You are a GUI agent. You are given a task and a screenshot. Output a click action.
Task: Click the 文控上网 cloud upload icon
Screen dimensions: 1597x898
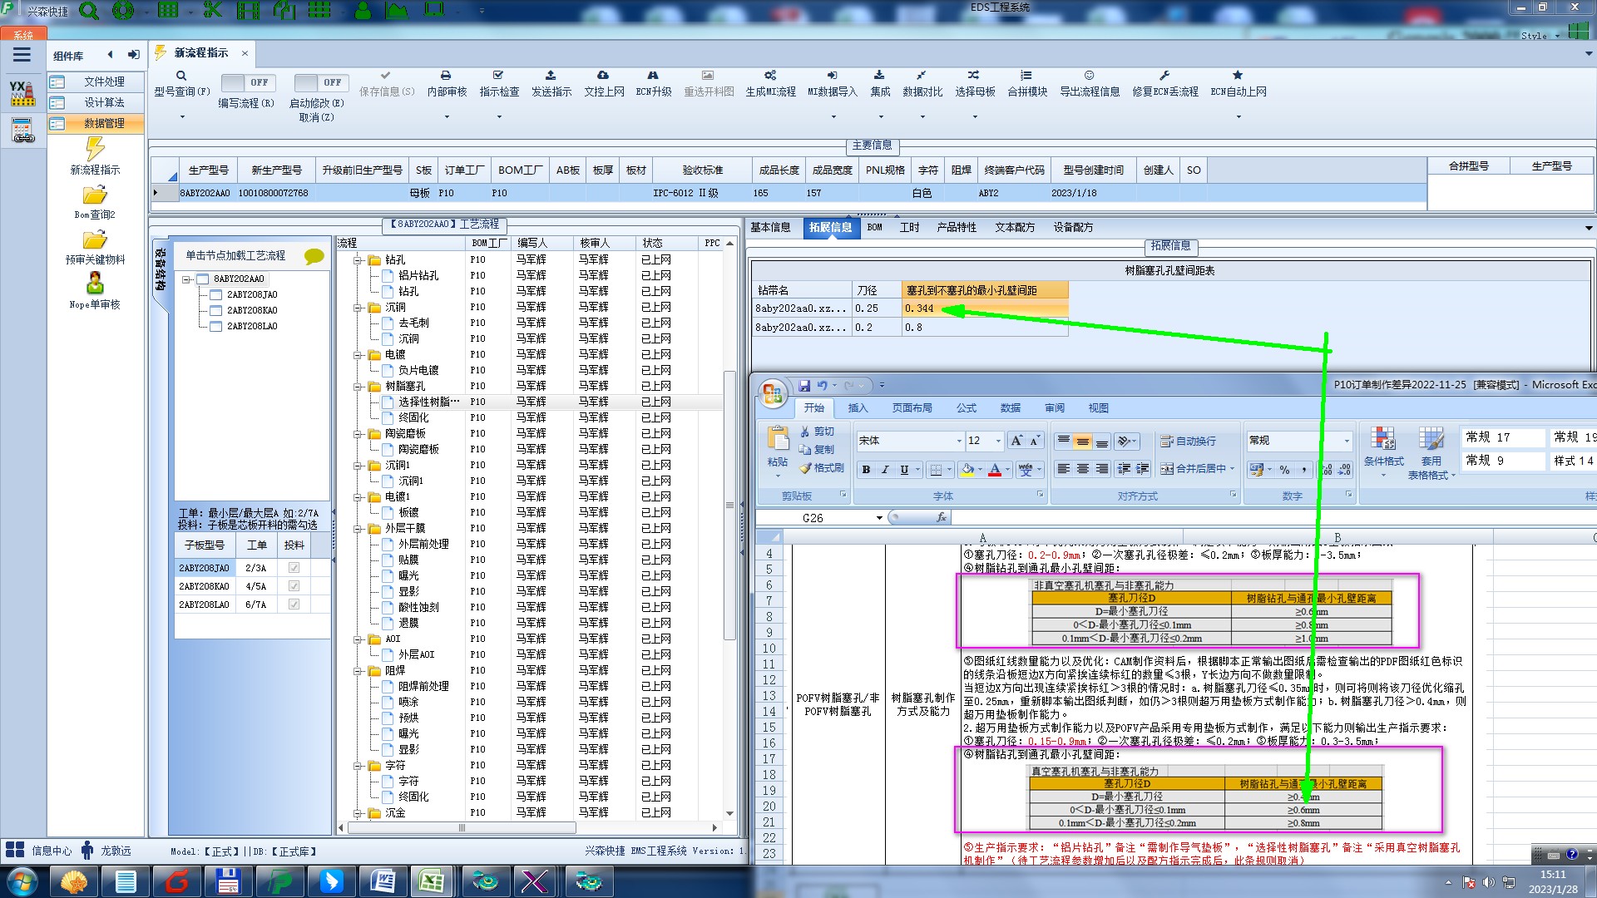pyautogui.click(x=603, y=76)
